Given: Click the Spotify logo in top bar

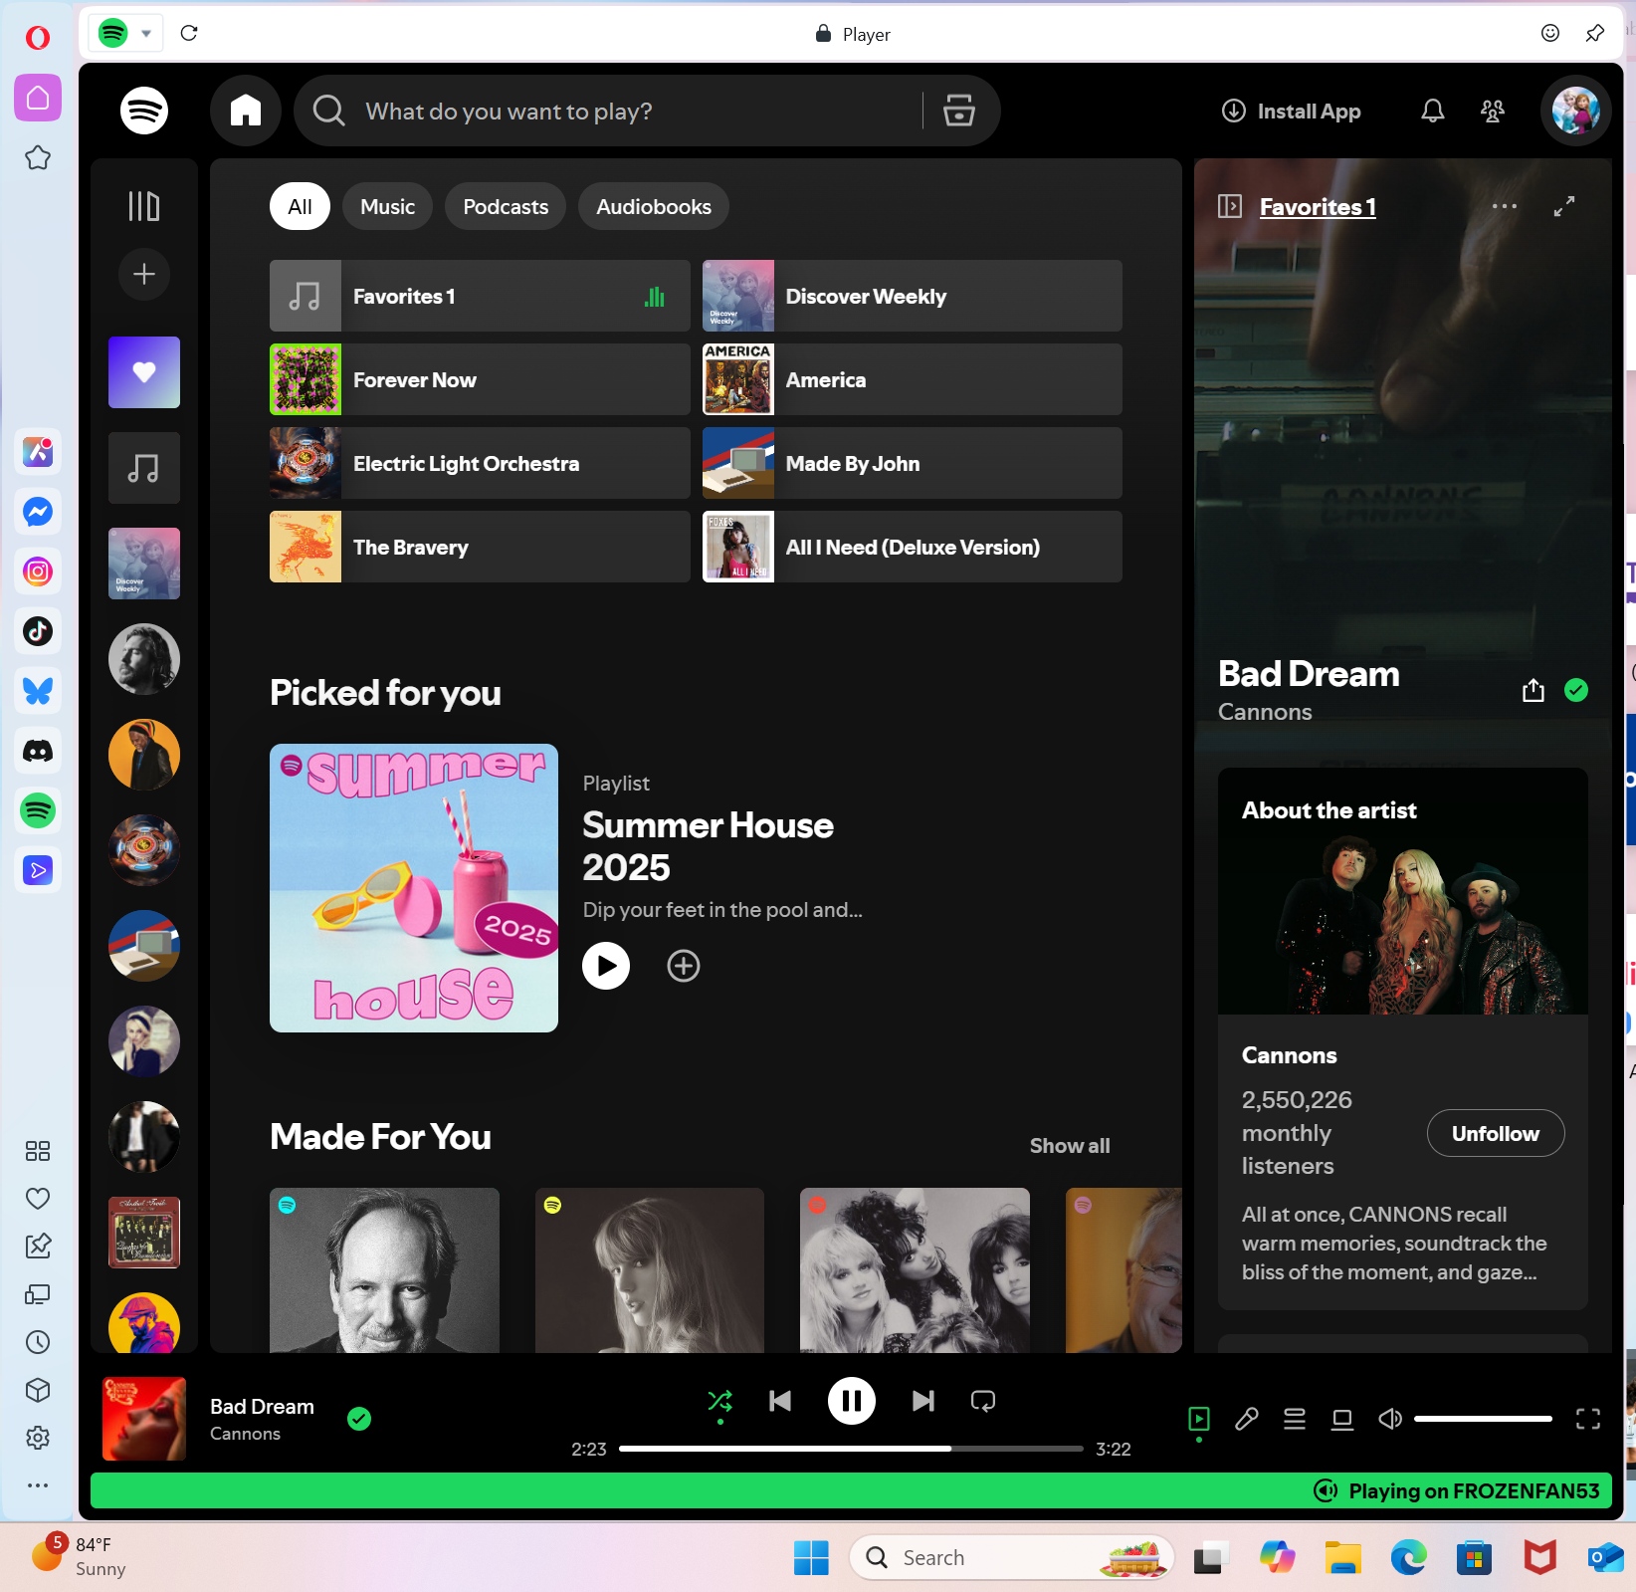Looking at the screenshot, I should (144, 111).
